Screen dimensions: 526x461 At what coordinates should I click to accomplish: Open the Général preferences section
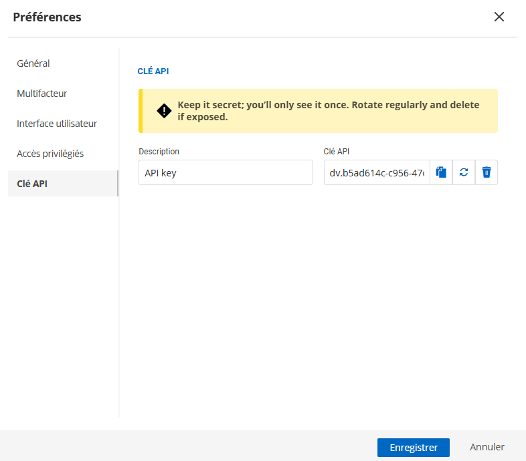[33, 63]
